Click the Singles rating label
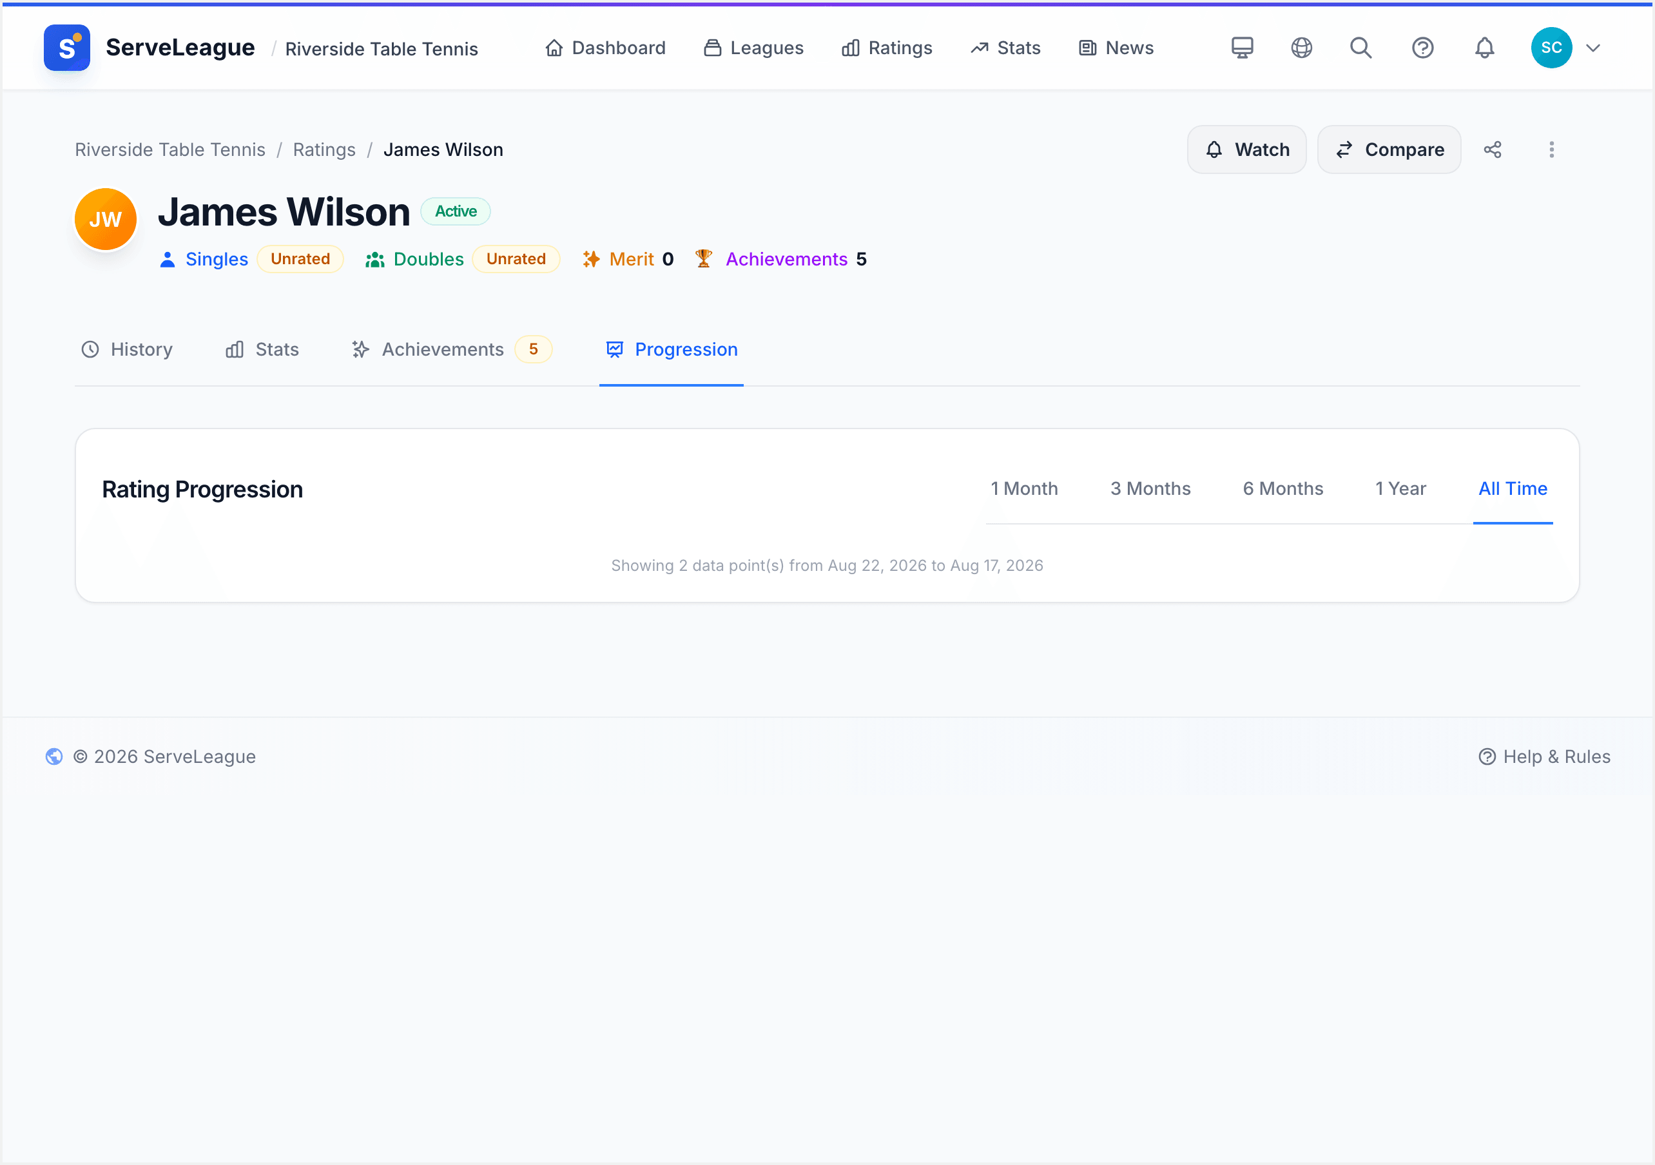Screen dimensions: 1655x1165 pos(217,260)
